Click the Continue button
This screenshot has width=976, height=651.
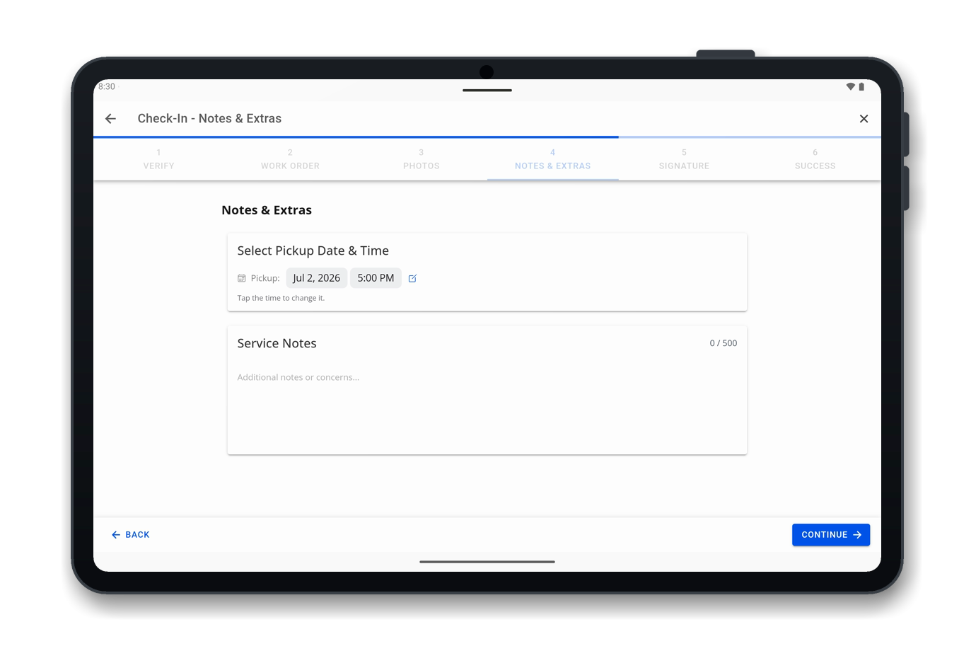click(x=831, y=535)
